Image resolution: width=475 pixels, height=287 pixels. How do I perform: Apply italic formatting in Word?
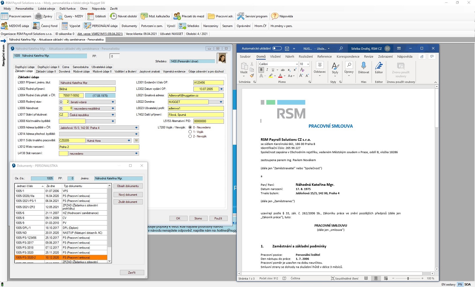267,70
